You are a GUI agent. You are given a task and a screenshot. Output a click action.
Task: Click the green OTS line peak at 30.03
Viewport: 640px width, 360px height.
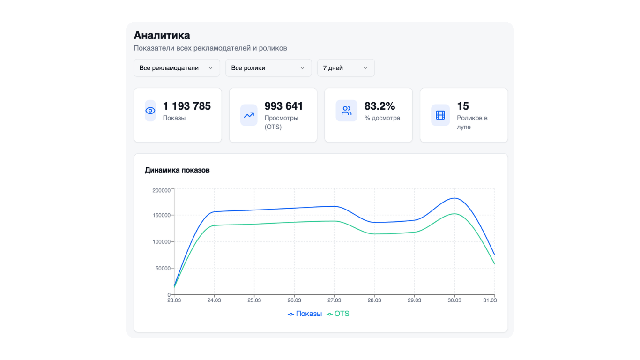(x=454, y=214)
